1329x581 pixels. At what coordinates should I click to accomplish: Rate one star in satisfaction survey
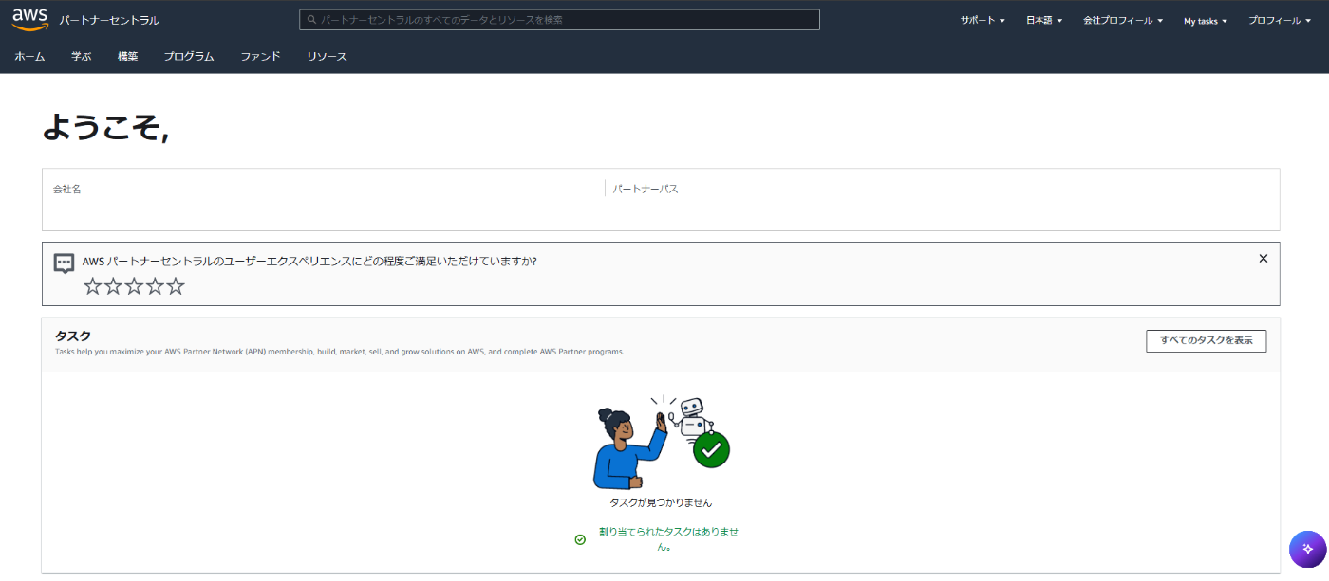click(x=92, y=286)
